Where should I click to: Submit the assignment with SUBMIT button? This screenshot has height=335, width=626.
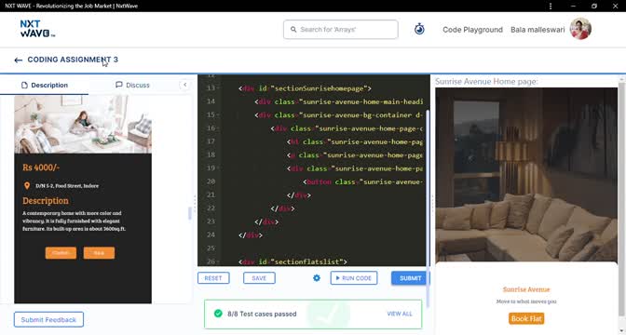[410, 278]
